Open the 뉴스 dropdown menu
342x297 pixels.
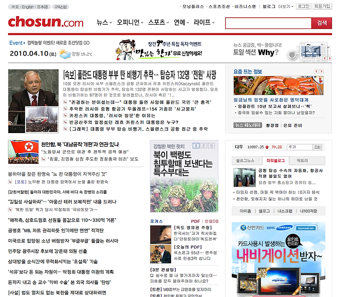click(x=104, y=22)
